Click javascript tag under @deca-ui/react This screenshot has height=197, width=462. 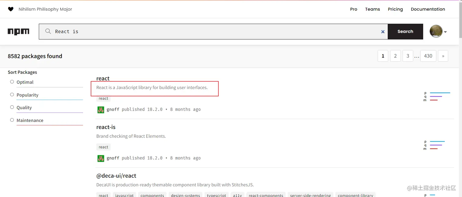[x=124, y=195]
